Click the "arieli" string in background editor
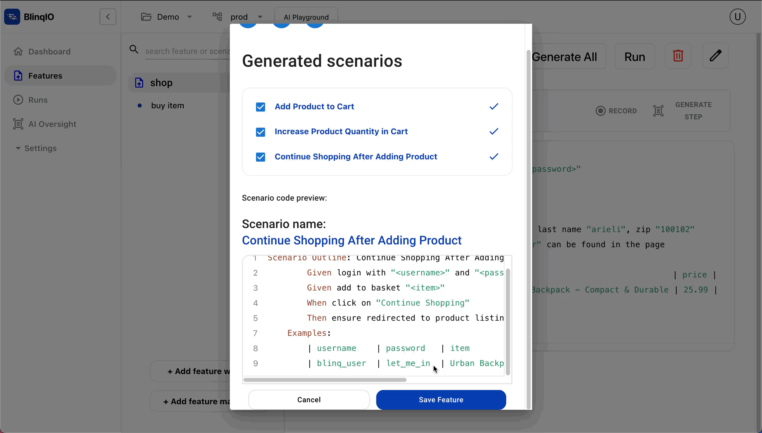 606,229
